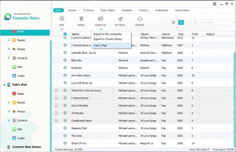
Task: Expand Contacts under Yuki's iPad
Action: click(x=9, y=121)
